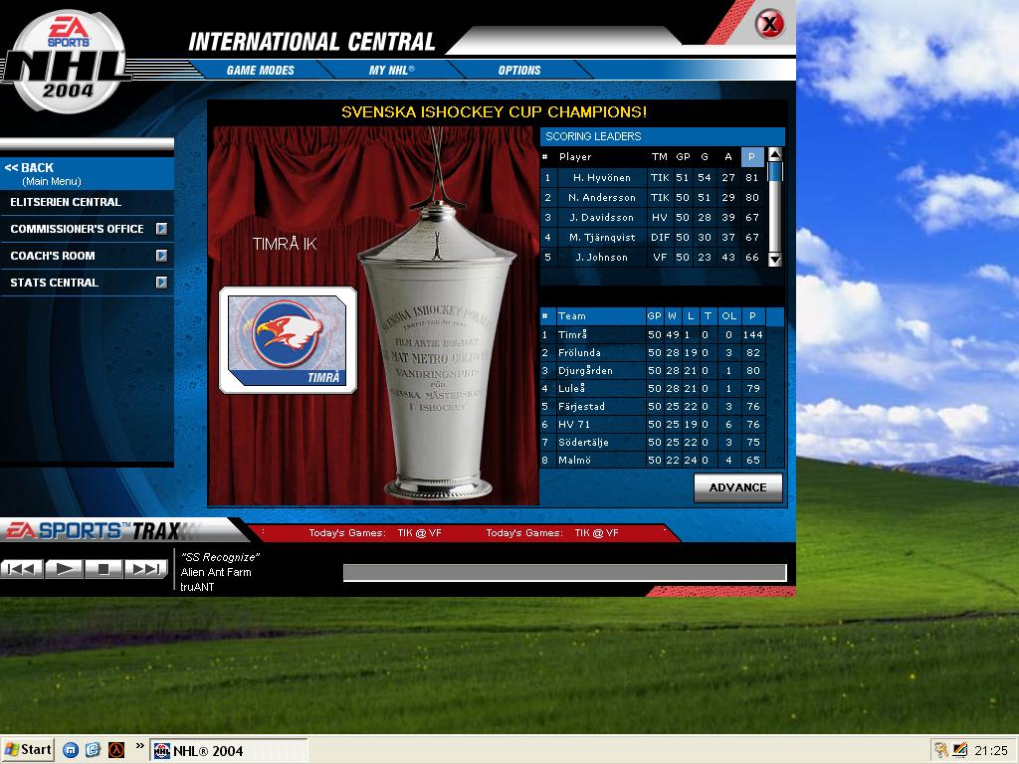Show hidden quick launch items chevron

(x=139, y=746)
